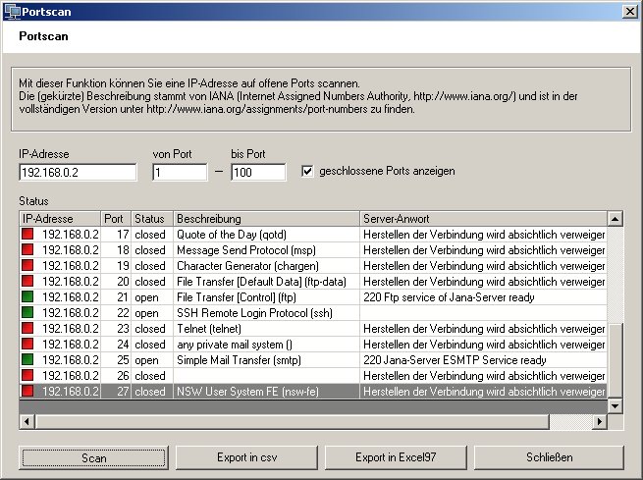This screenshot has height=480, width=643.
Task: Click red status icon for port 27
Action: [x=27, y=391]
